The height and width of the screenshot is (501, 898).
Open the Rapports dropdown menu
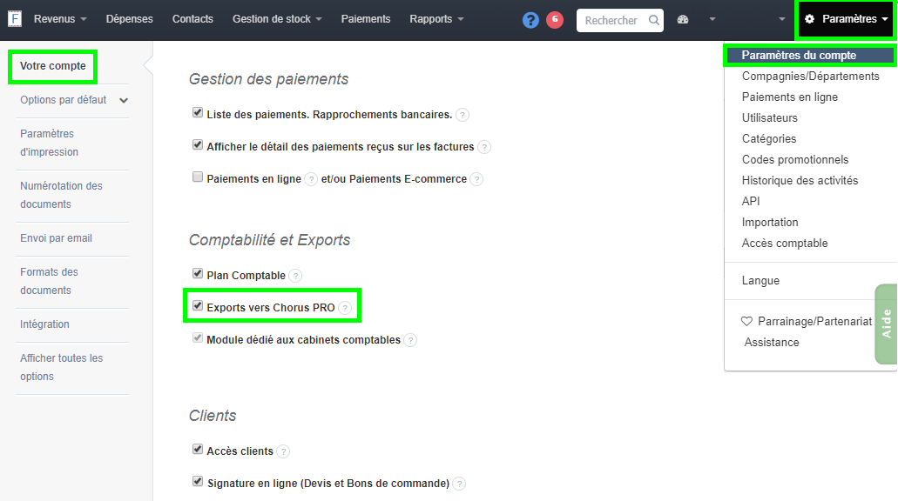pos(435,18)
